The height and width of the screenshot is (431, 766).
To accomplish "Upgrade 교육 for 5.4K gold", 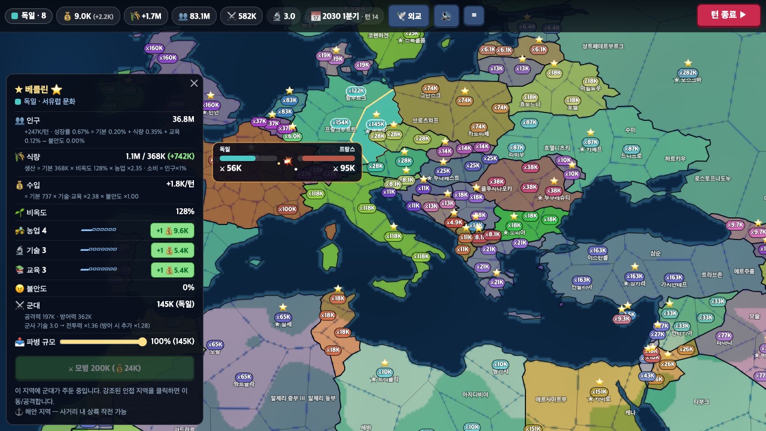I will pos(172,270).
